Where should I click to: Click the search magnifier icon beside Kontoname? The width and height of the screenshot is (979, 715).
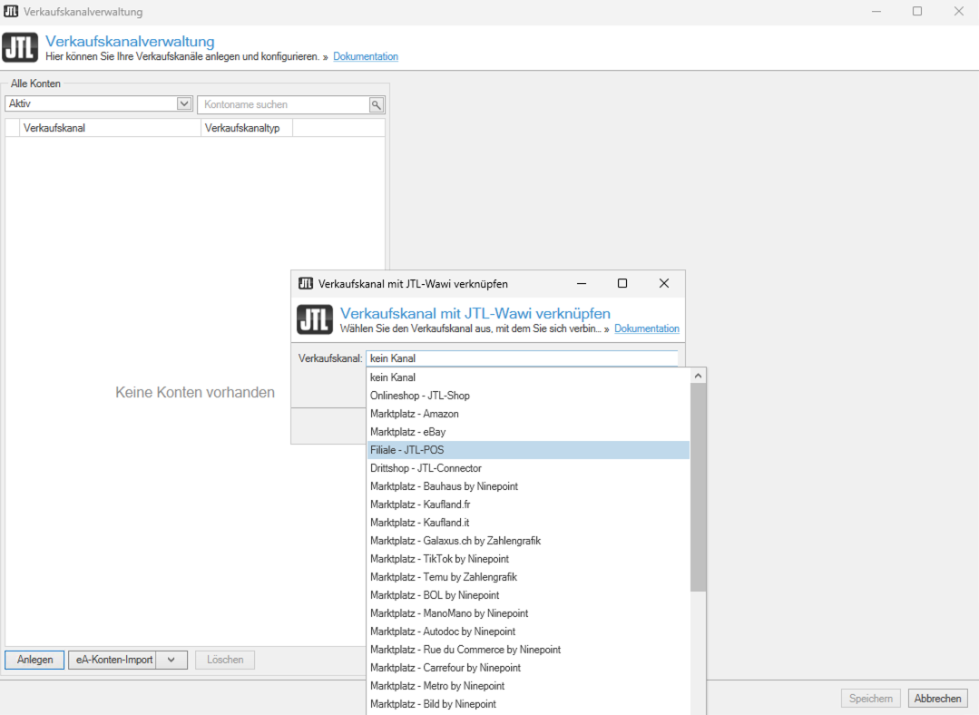[x=377, y=104]
